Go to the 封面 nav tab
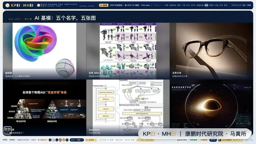The width and height of the screenshot is (256, 144). click(166, 5)
